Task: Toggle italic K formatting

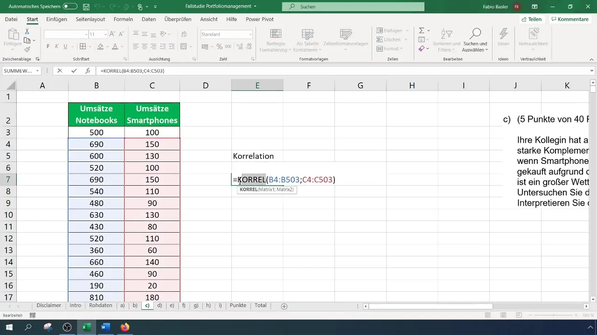Action: coord(56,46)
